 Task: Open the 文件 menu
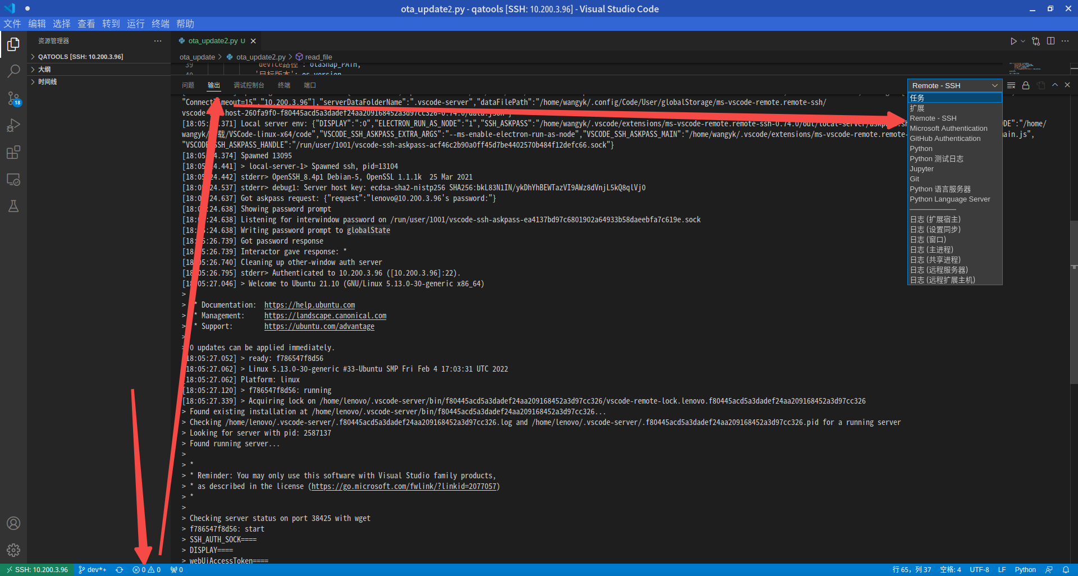12,24
